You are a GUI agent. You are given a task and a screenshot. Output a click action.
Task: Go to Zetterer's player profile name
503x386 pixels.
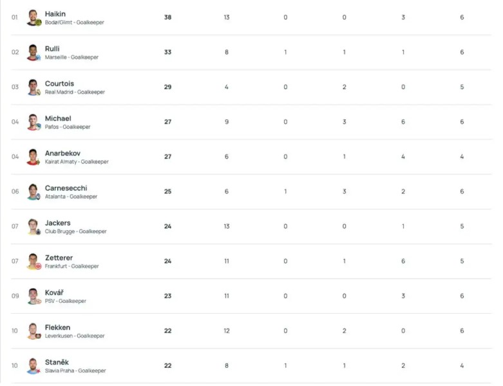(59, 257)
